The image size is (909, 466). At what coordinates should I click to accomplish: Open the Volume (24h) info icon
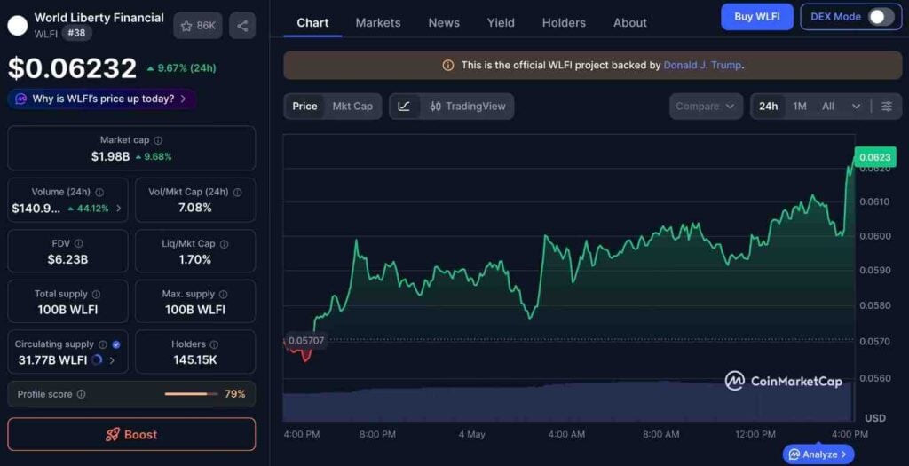coord(99,192)
